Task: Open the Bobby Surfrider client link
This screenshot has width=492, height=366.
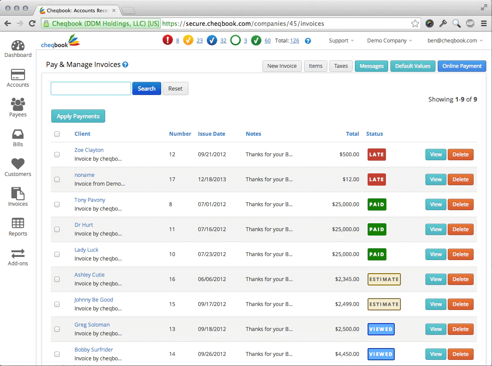Action: (x=93, y=350)
